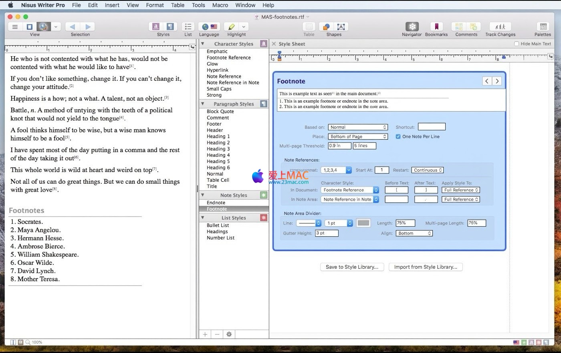Screen dimensions: 561x353
Task: Open the Format menu
Action: (155, 5)
